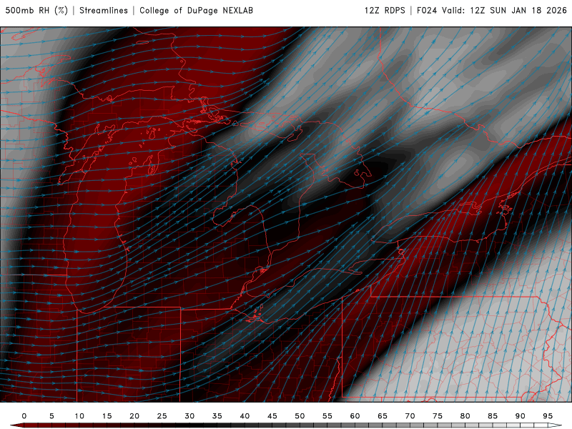
Task: Click the 'F024 Valid: 12Z SUN JAN 18 2026' text
Action: pos(492,11)
